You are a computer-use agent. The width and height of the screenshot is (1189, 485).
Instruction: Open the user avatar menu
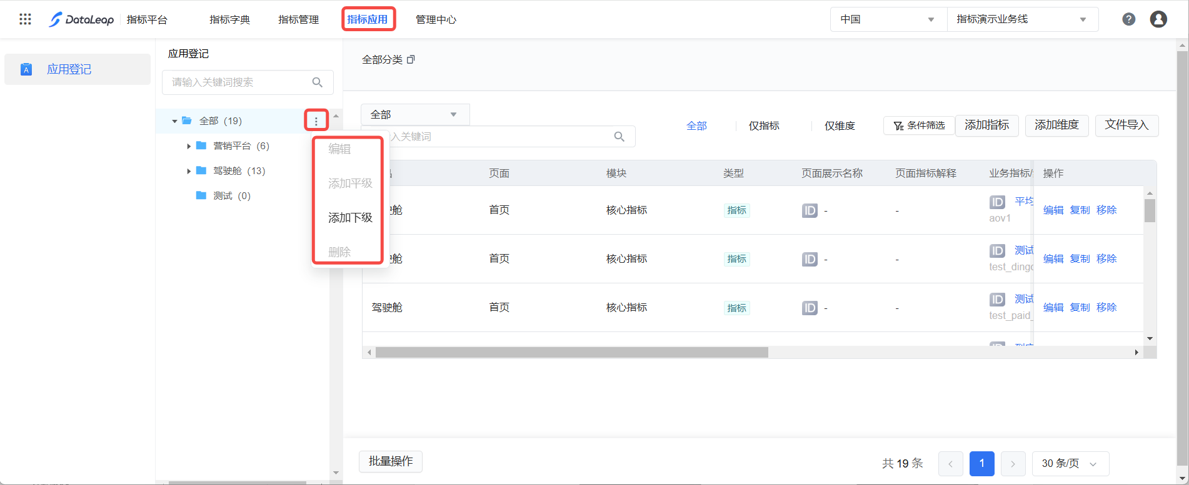[x=1158, y=19]
